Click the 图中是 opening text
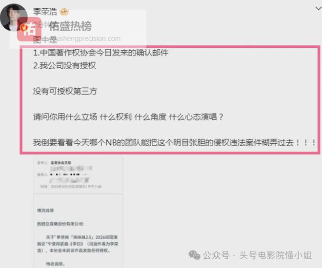 coord(45,40)
